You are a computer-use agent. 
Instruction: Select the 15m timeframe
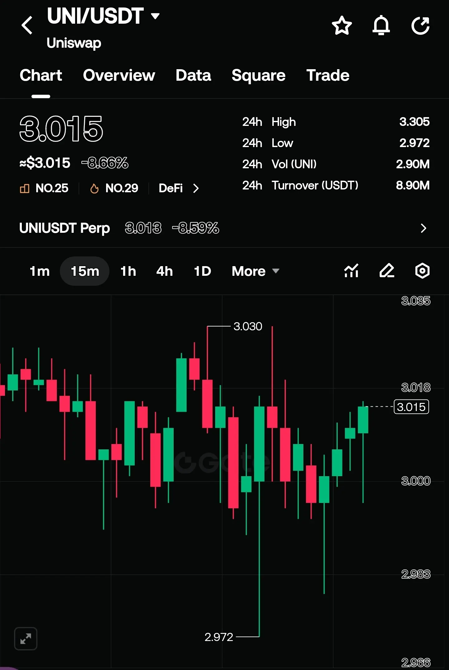pyautogui.click(x=85, y=271)
